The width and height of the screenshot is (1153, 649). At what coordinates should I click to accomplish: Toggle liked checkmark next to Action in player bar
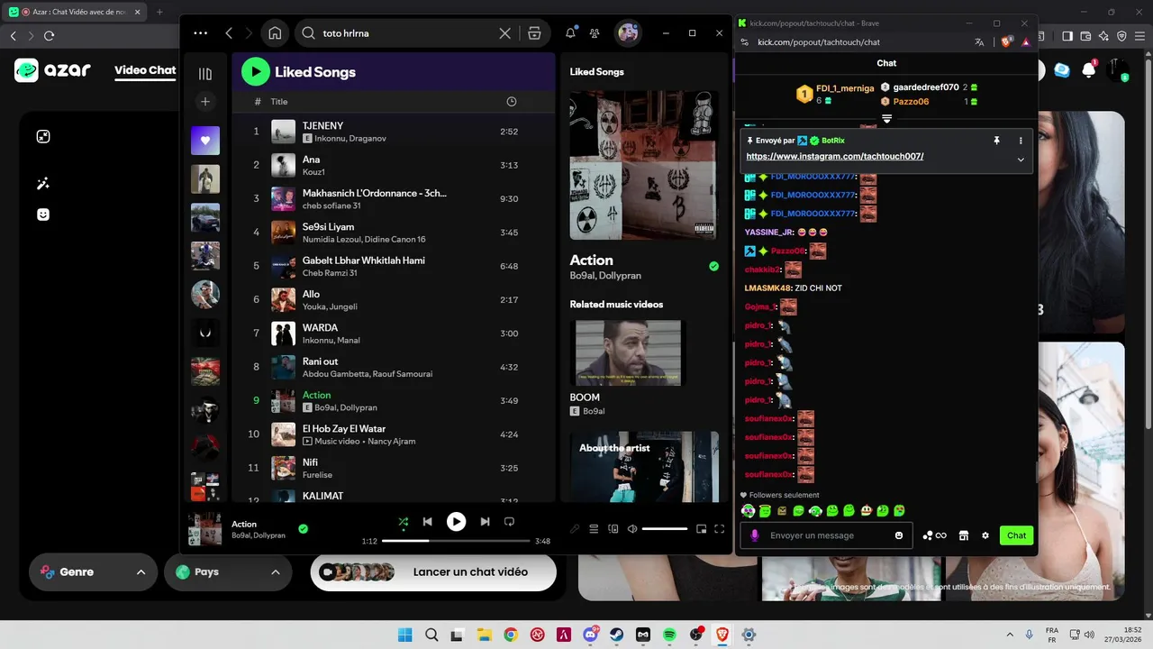coord(303,529)
